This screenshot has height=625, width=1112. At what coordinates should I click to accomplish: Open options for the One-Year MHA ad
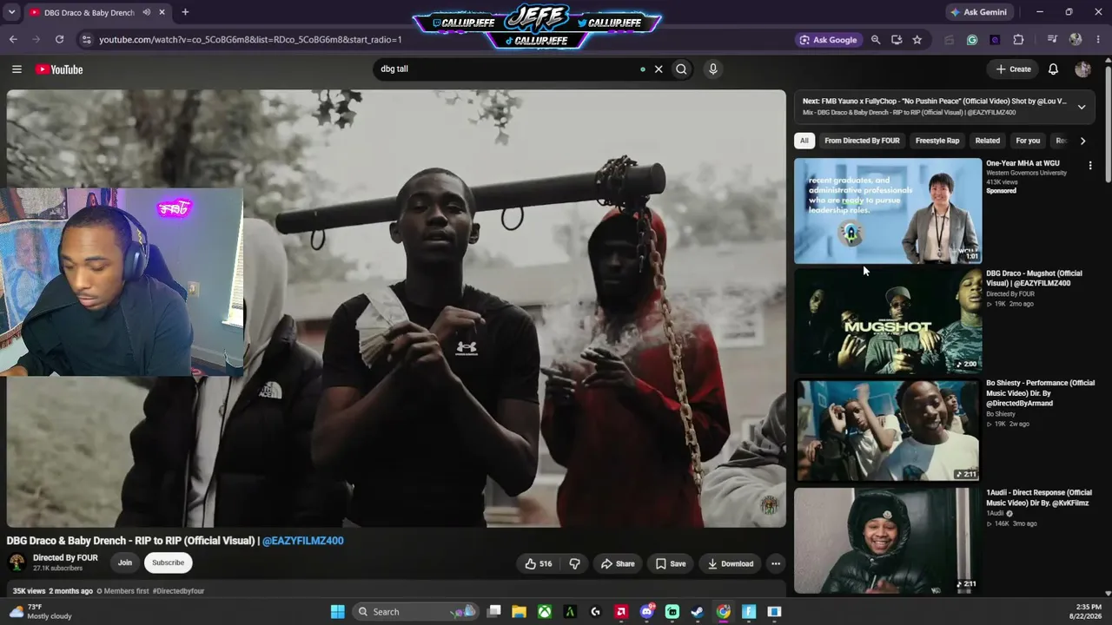pos(1090,165)
